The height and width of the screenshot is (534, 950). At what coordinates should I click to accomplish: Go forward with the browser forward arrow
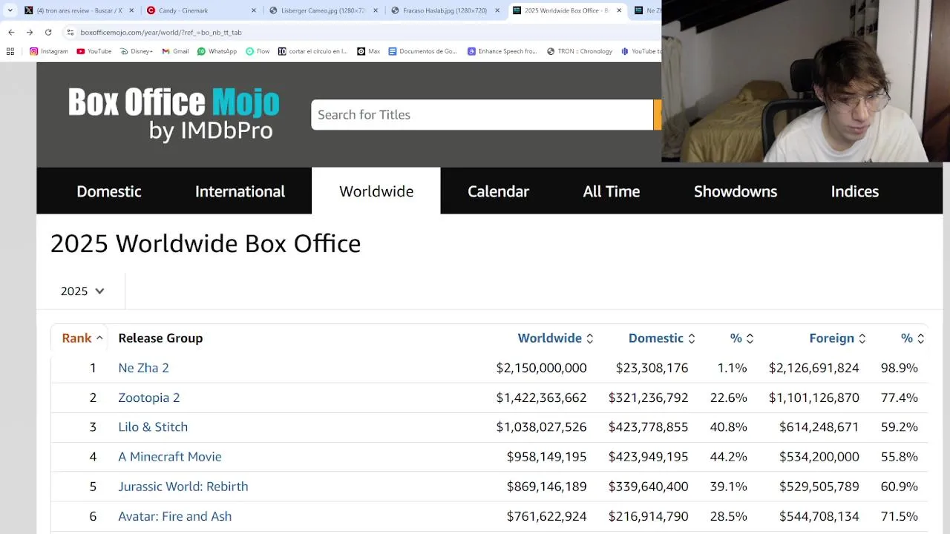click(x=30, y=32)
